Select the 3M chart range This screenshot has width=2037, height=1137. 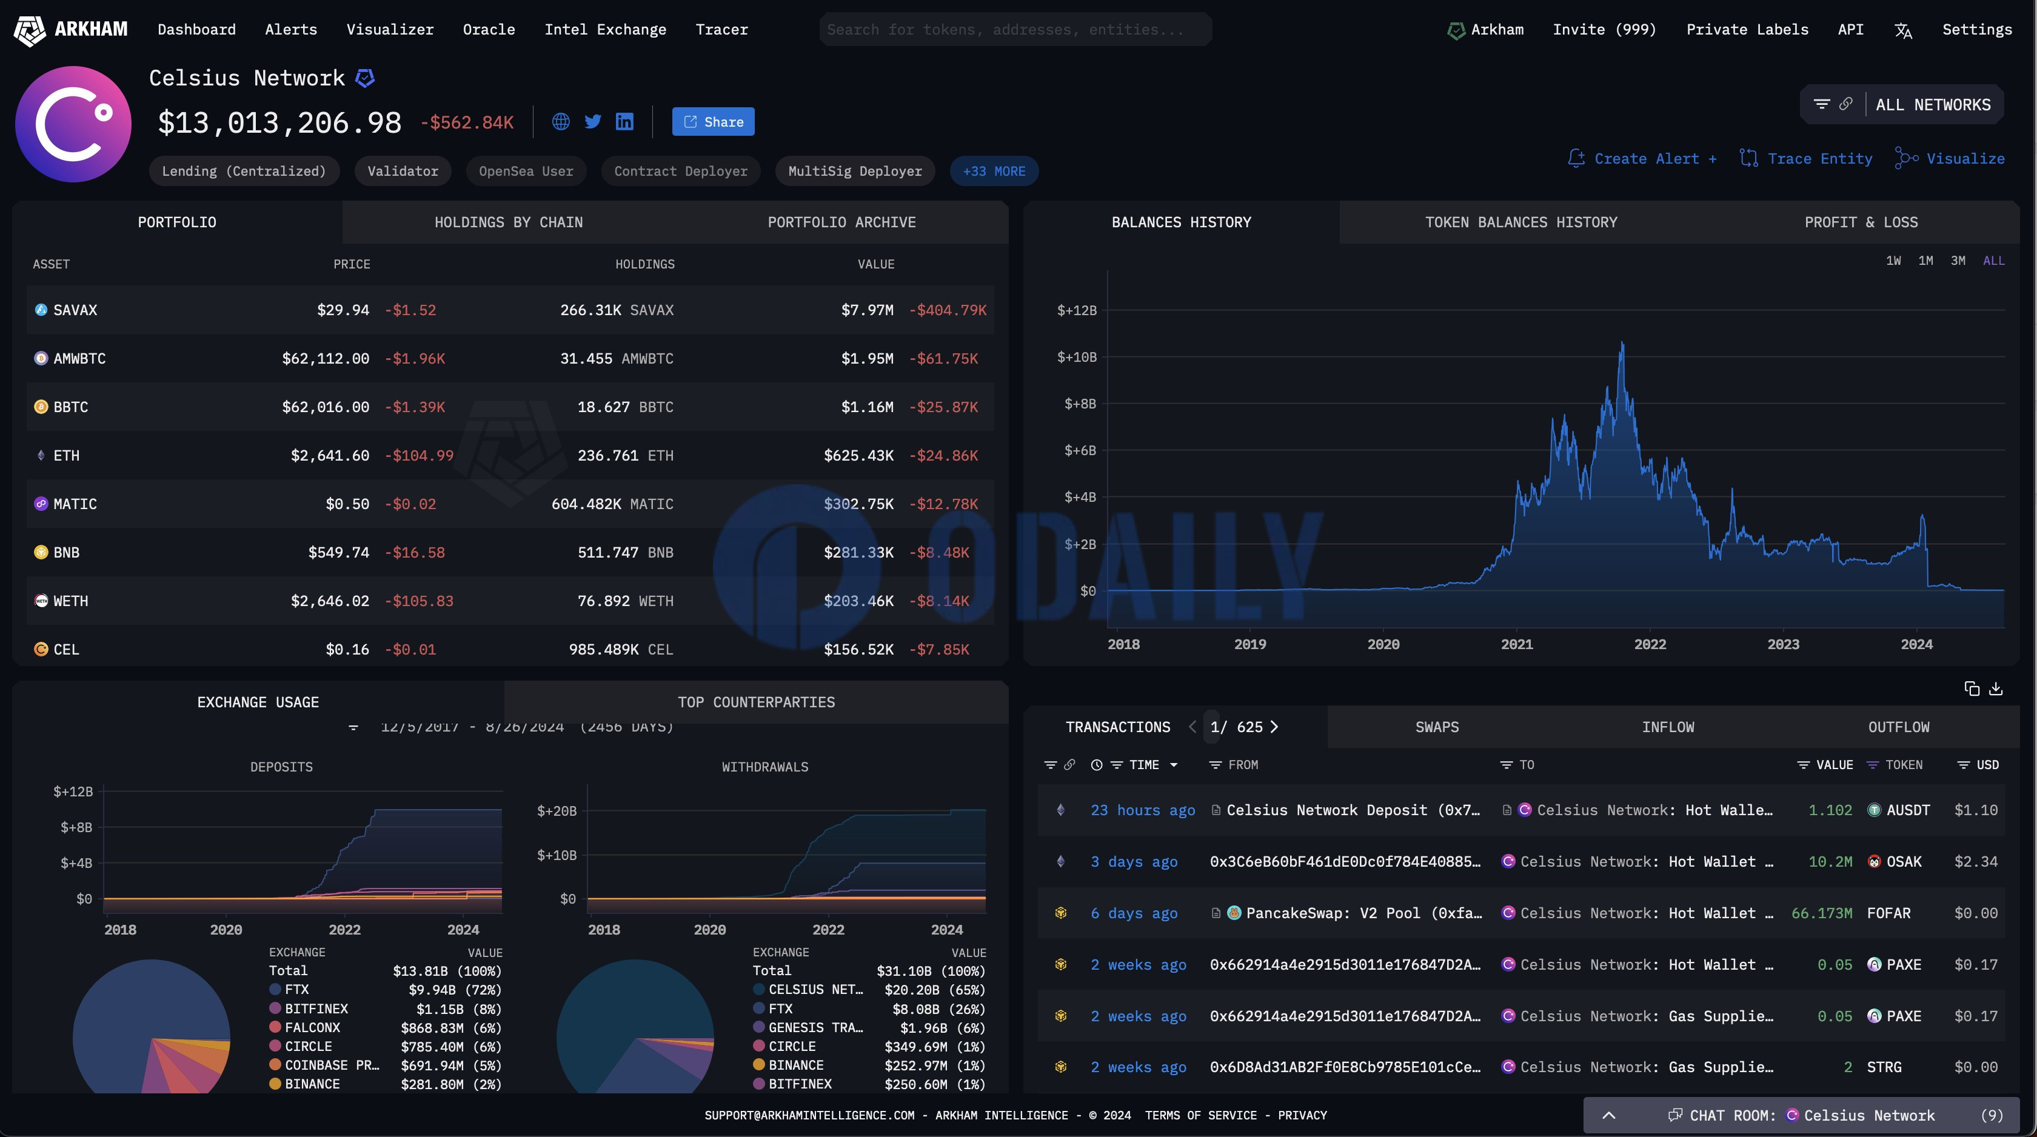point(1958,260)
